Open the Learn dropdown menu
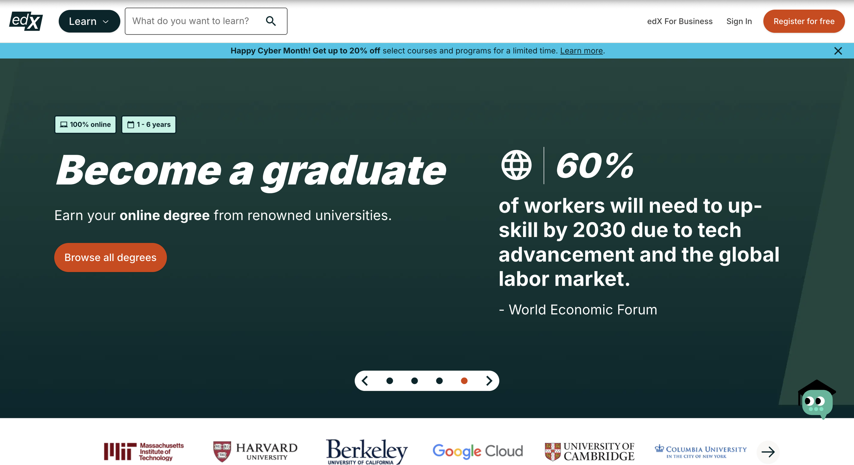 tap(89, 21)
